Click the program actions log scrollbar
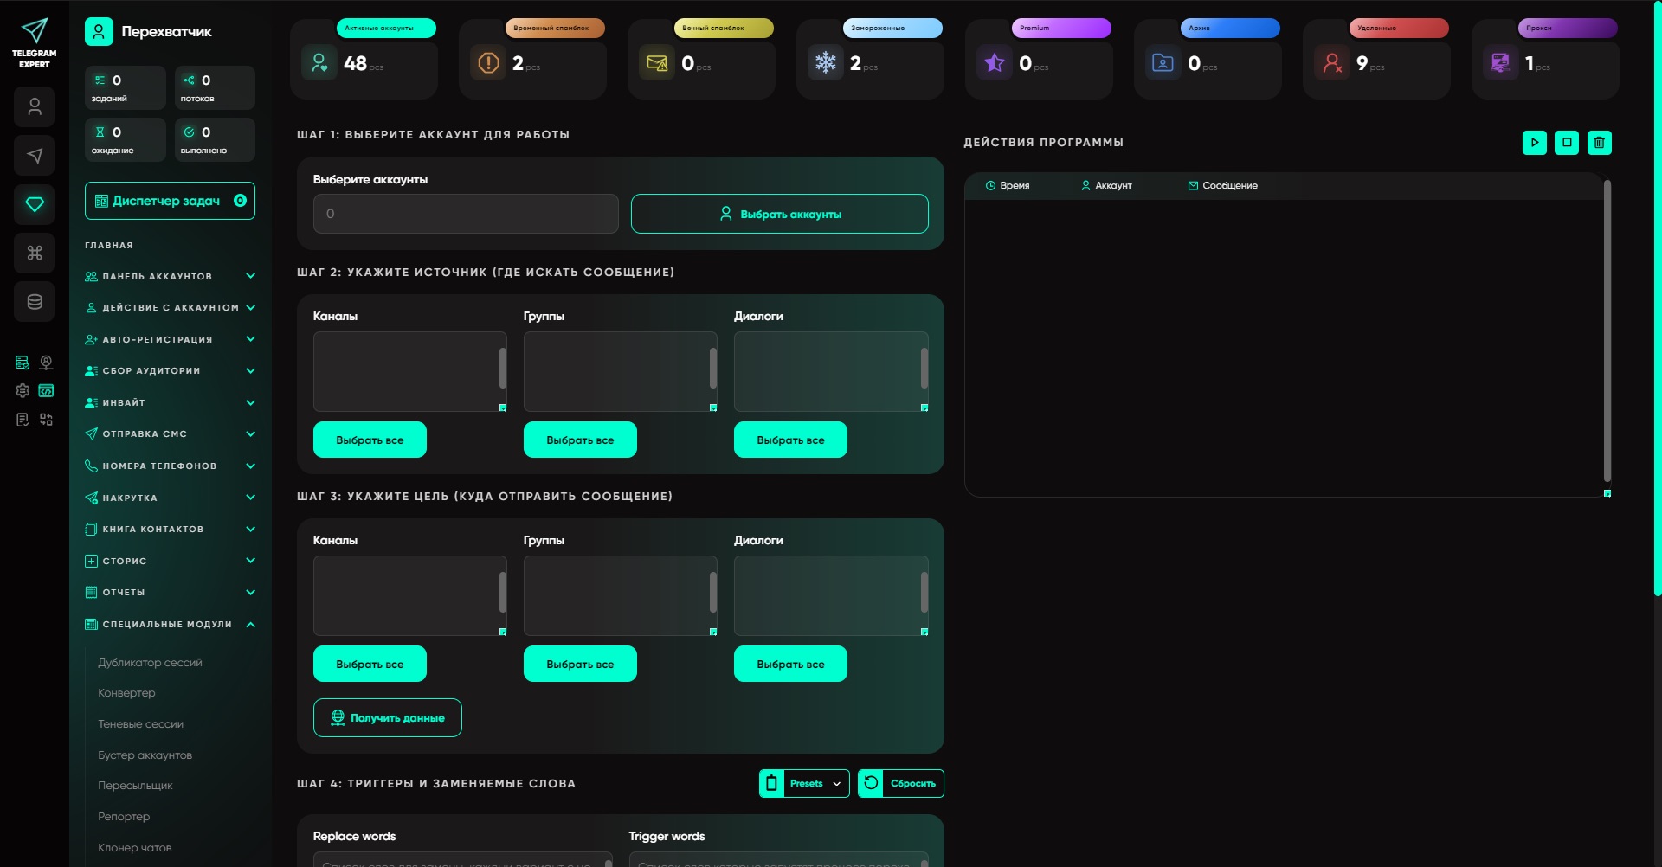The image size is (1662, 867). (x=1607, y=331)
